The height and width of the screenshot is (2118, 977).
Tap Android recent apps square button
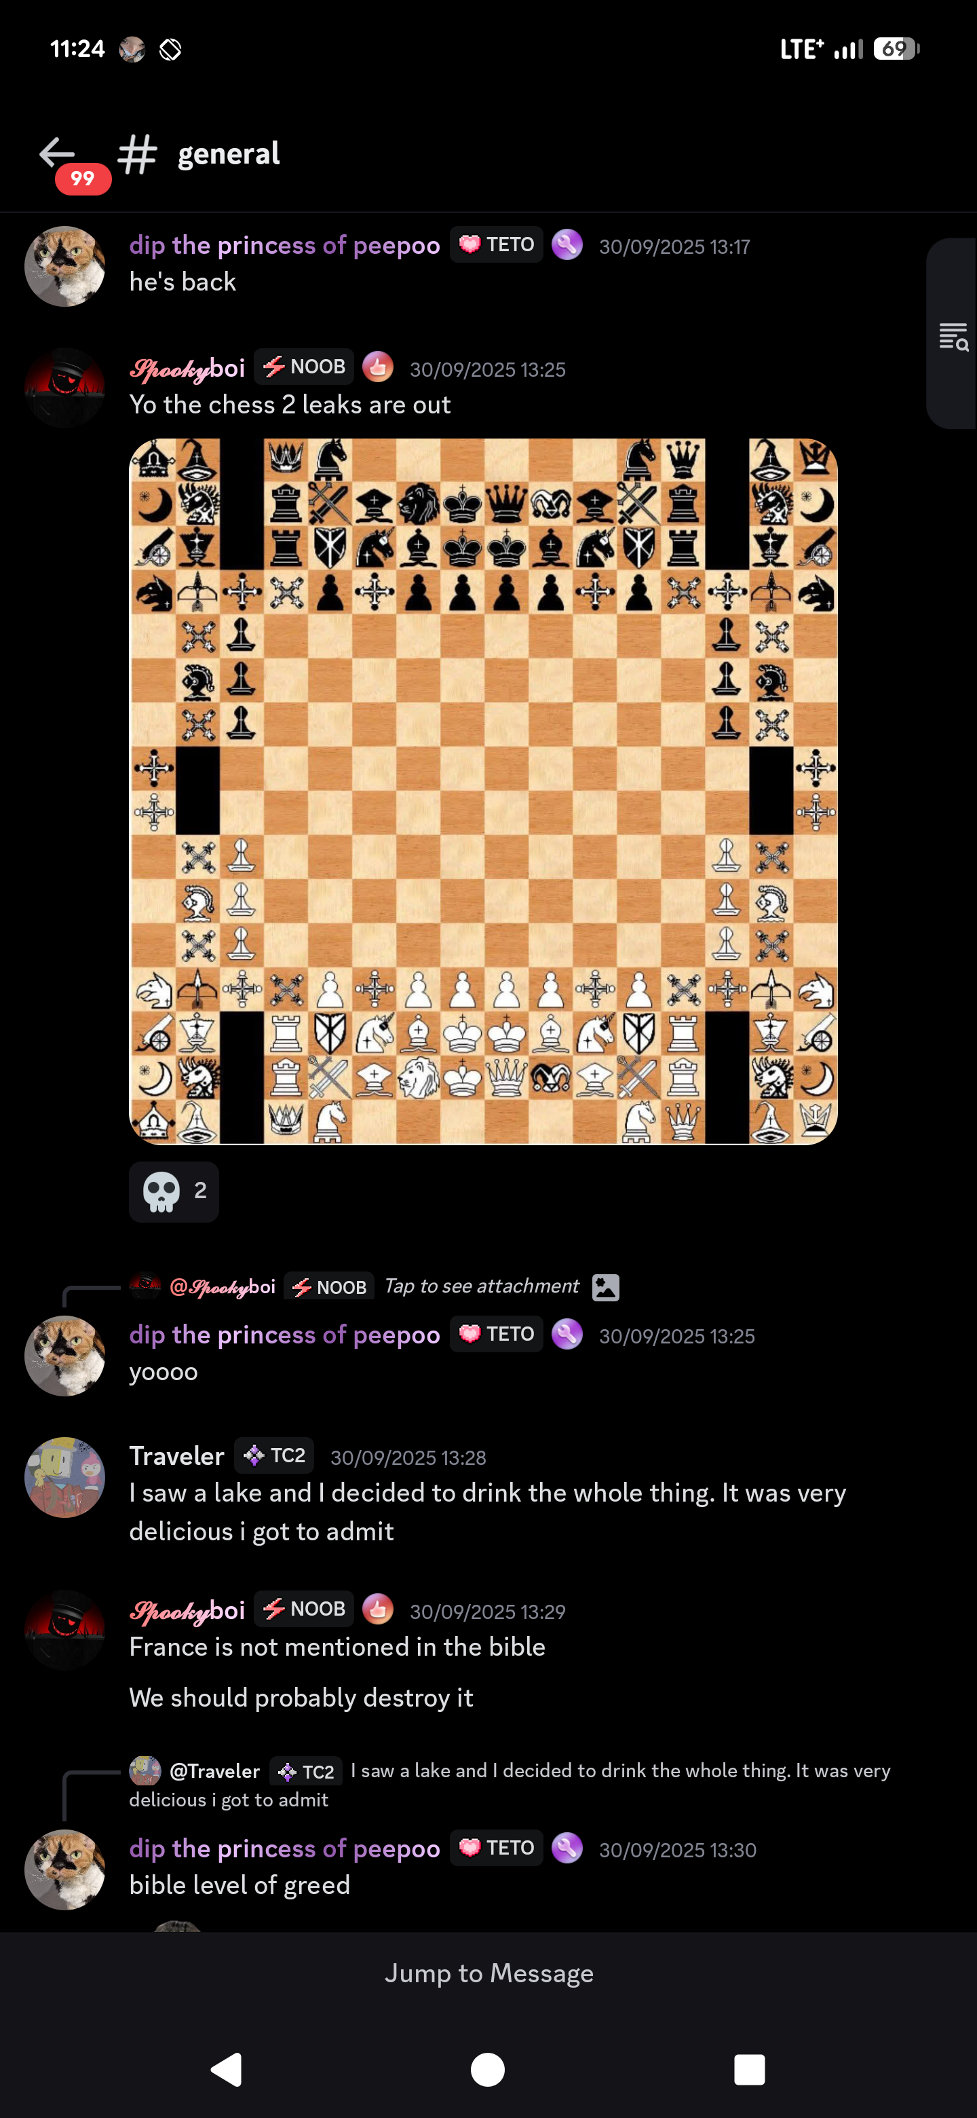[750, 2068]
